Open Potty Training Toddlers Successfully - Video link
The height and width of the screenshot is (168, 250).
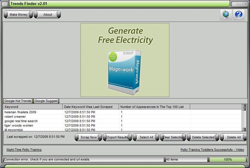[x=212, y=150]
